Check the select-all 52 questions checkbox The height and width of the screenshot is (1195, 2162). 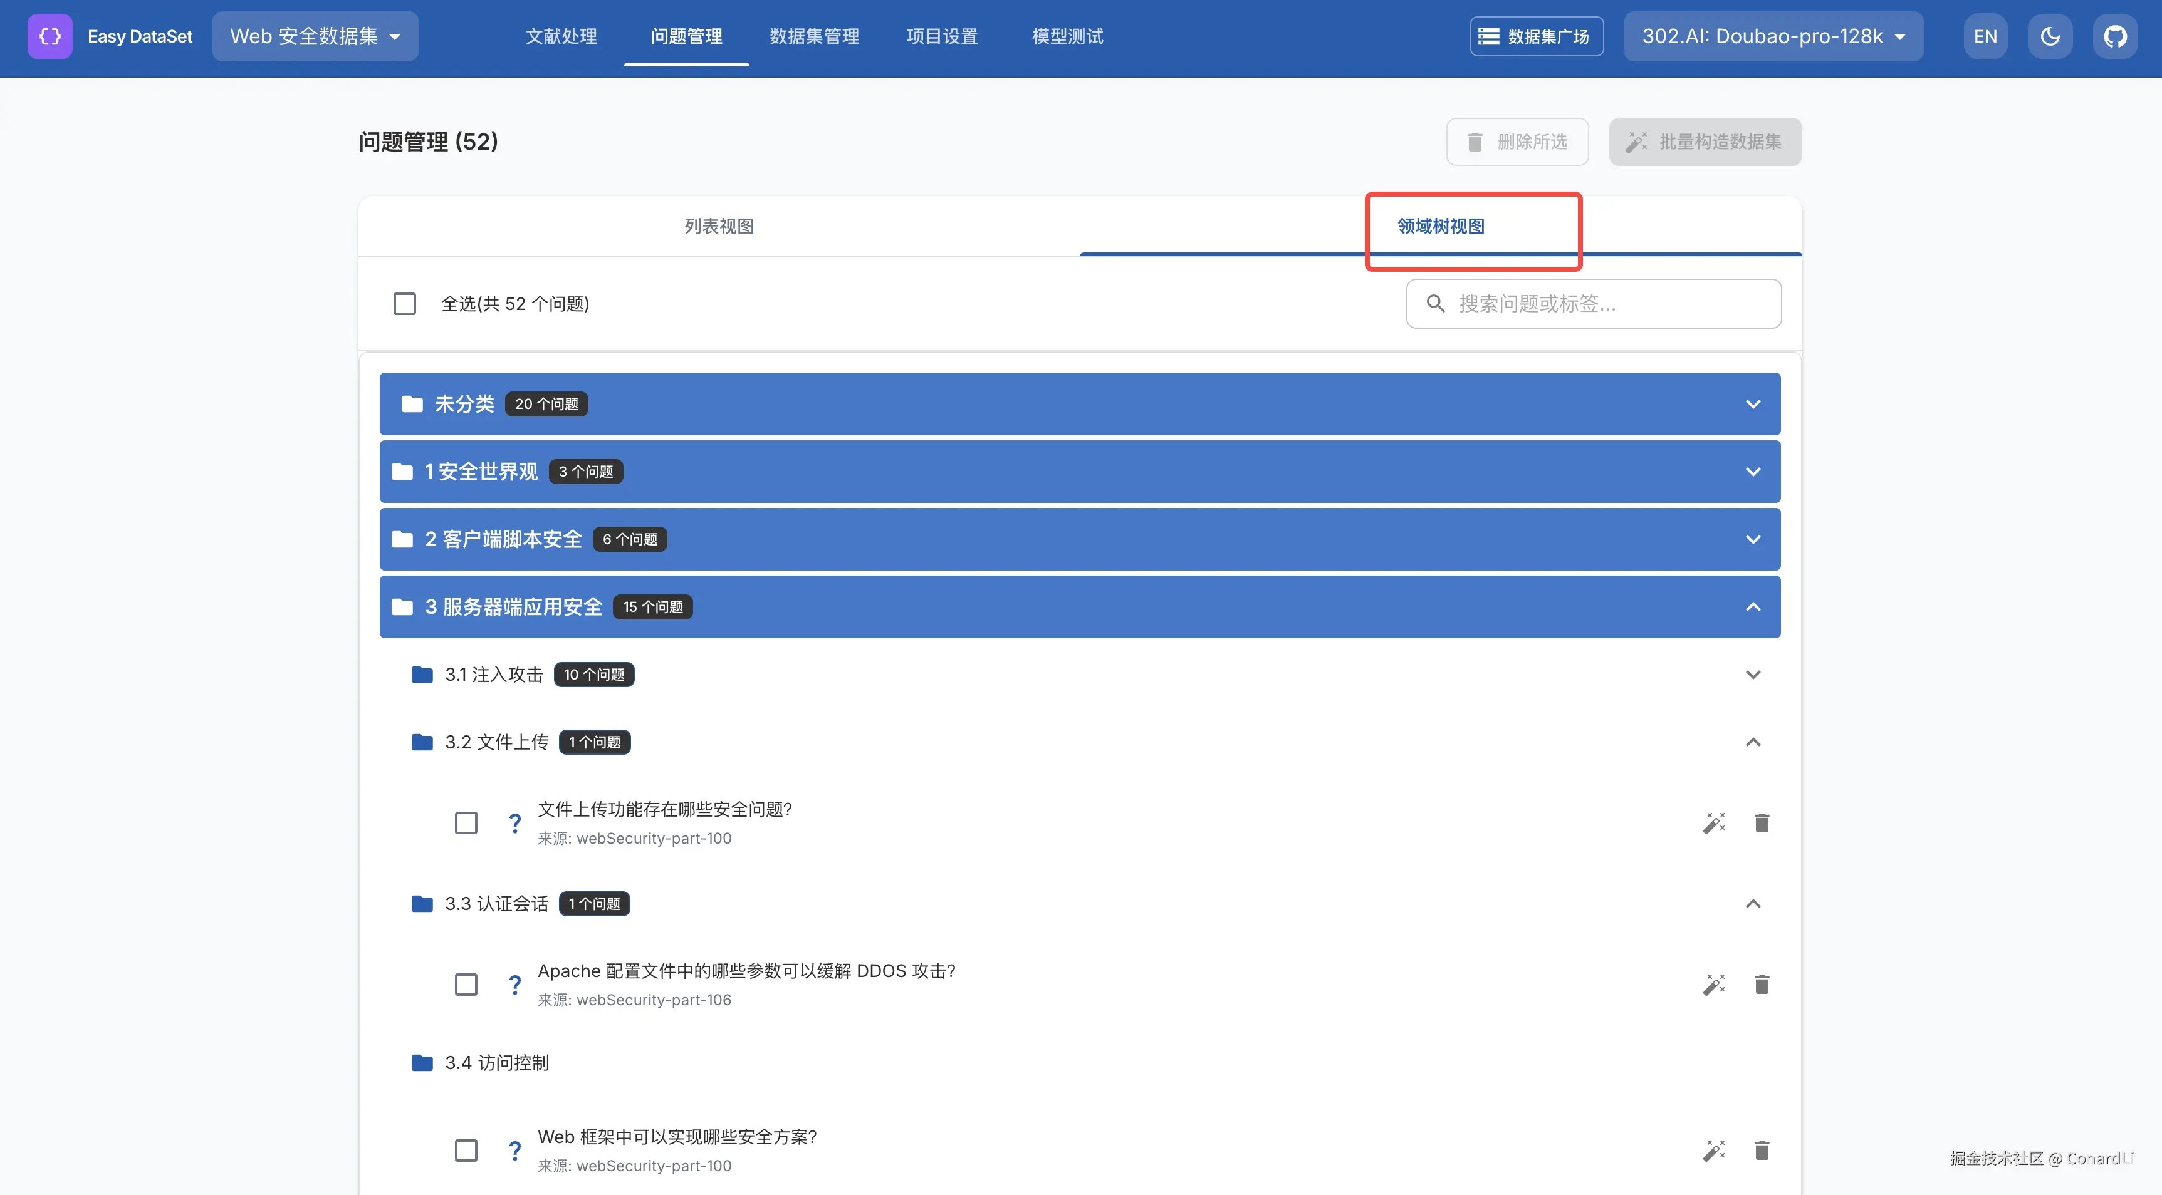(x=405, y=304)
